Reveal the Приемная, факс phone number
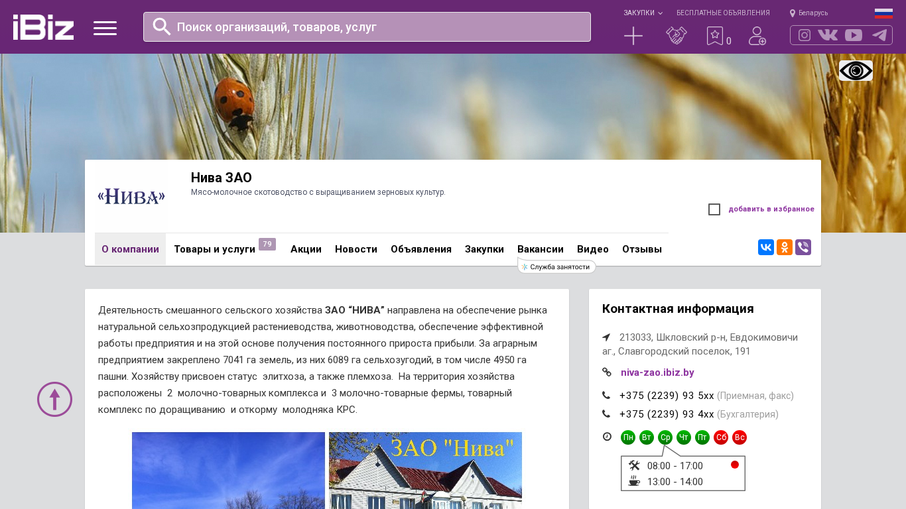 pyautogui.click(x=667, y=396)
